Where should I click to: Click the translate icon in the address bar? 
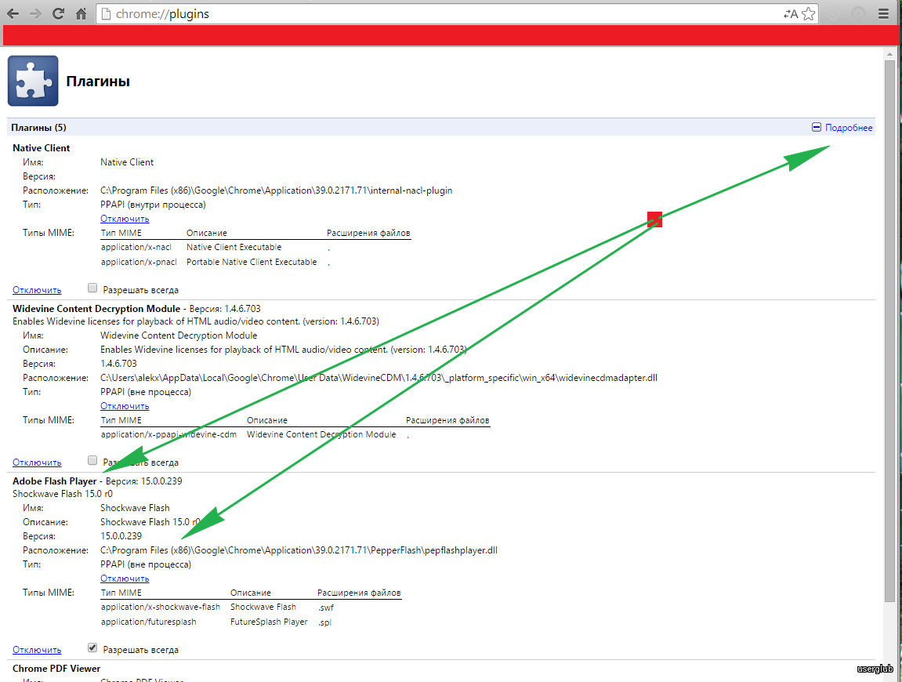[x=791, y=14]
